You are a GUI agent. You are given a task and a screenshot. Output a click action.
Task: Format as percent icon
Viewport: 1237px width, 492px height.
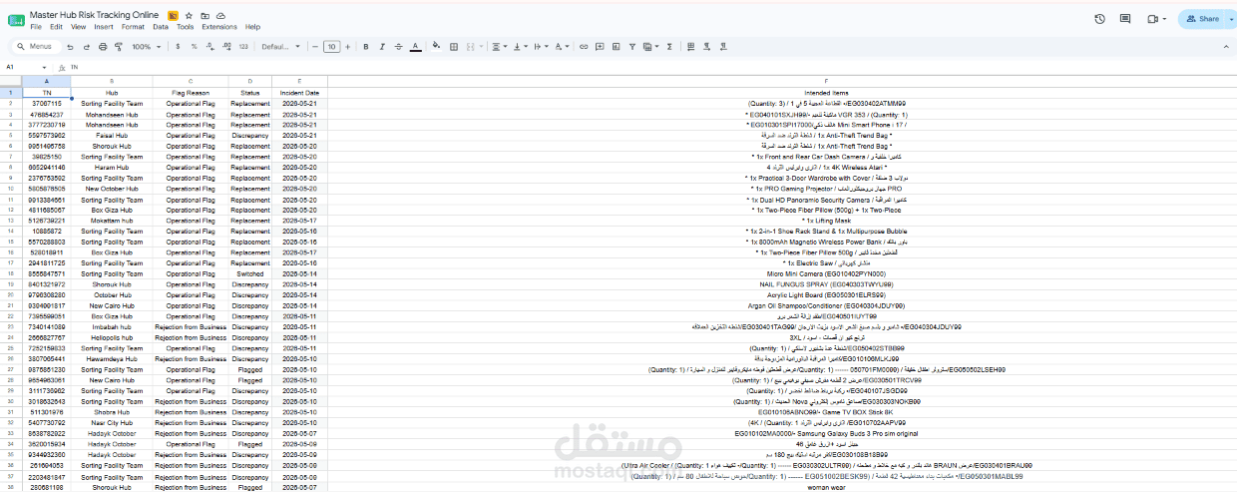[195, 47]
